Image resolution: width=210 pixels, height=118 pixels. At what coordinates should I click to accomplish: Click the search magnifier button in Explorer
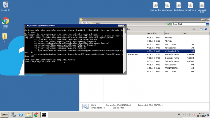(207, 24)
